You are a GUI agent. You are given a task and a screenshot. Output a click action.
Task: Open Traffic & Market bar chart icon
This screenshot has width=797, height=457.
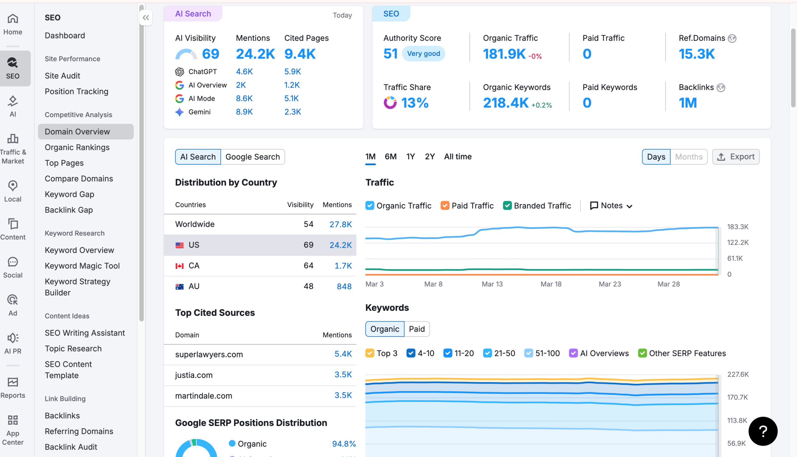[12, 138]
